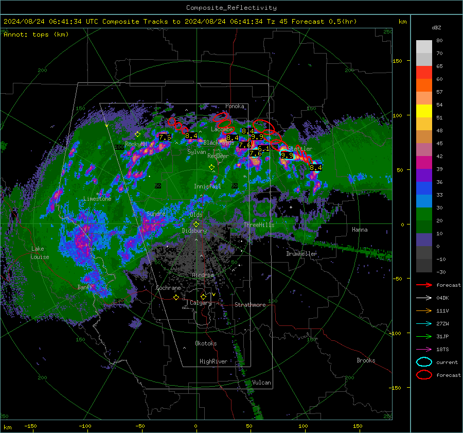Click the Lake Louise label
The image size is (463, 433).
click(40, 253)
